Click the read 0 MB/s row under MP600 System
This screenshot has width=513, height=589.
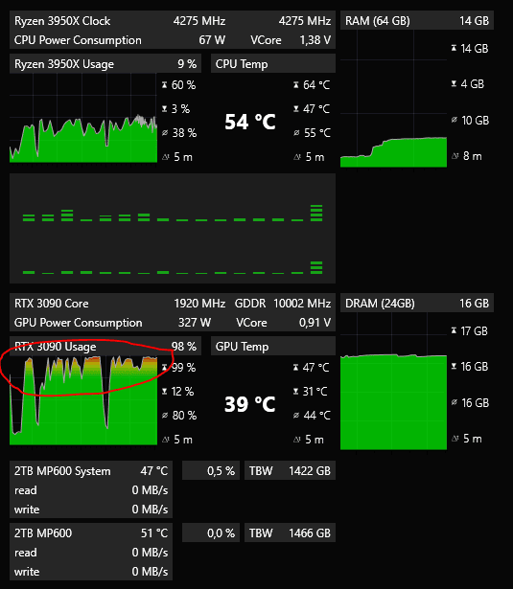91,490
